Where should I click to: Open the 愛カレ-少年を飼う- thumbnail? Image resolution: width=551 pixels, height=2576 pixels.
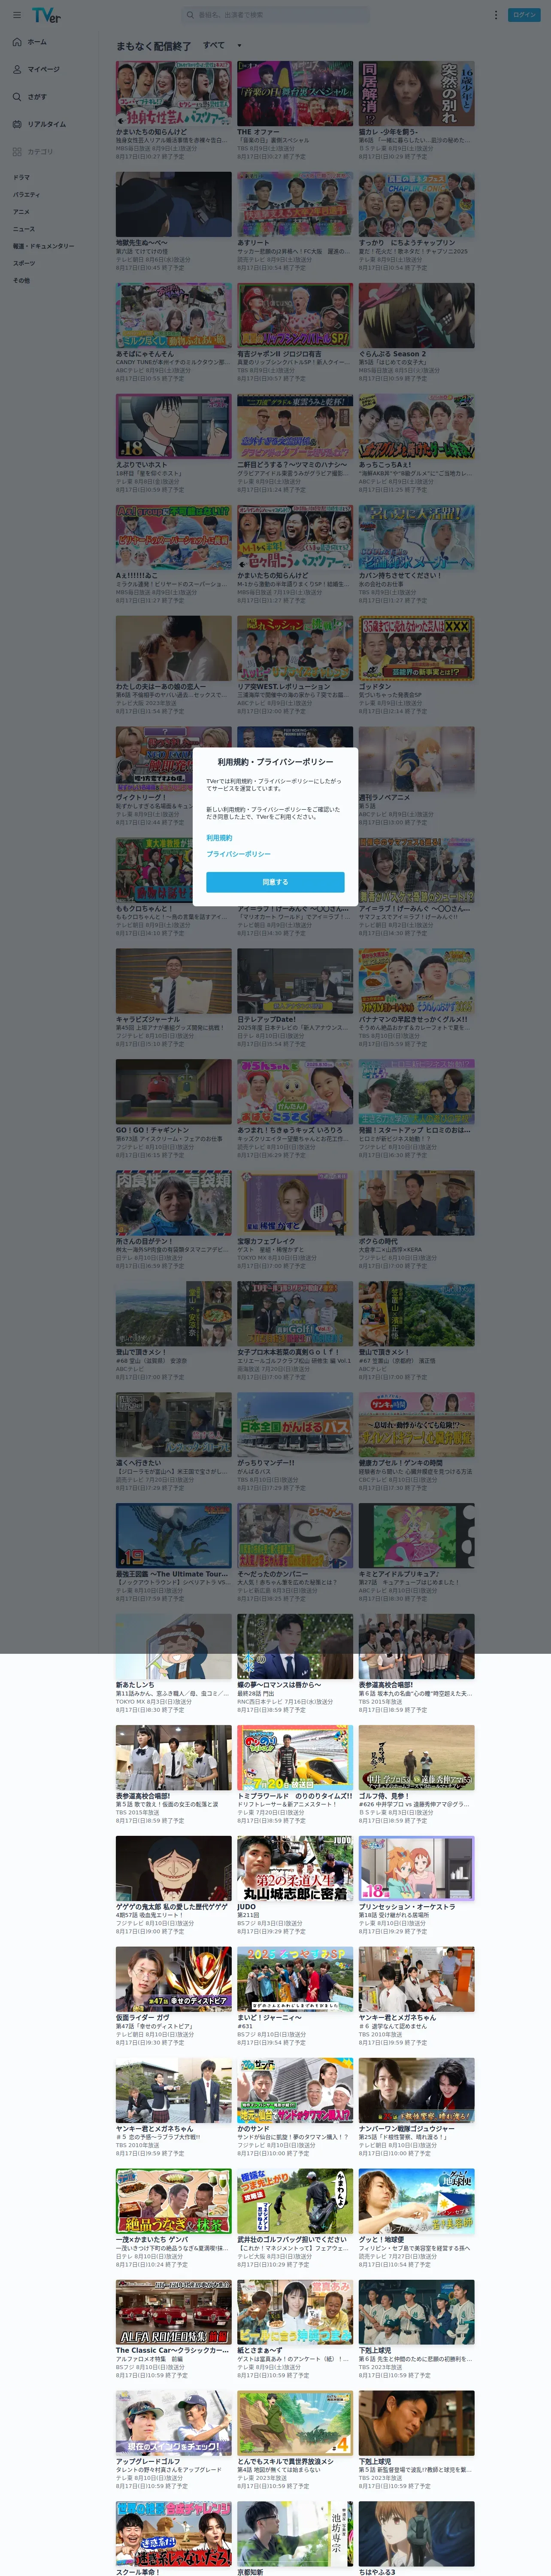pos(417,93)
